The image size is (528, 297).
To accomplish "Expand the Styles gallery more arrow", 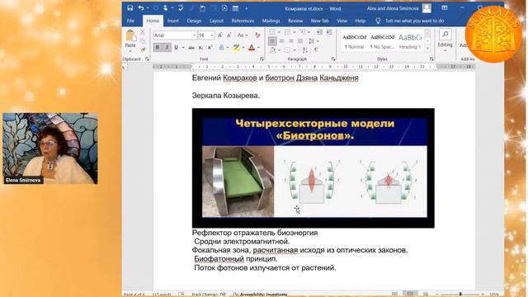I will pyautogui.click(x=427, y=49).
